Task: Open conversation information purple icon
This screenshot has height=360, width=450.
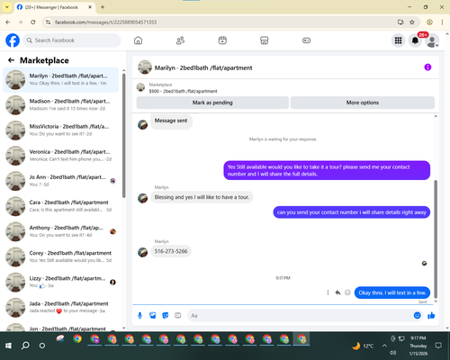Action: click(x=427, y=67)
